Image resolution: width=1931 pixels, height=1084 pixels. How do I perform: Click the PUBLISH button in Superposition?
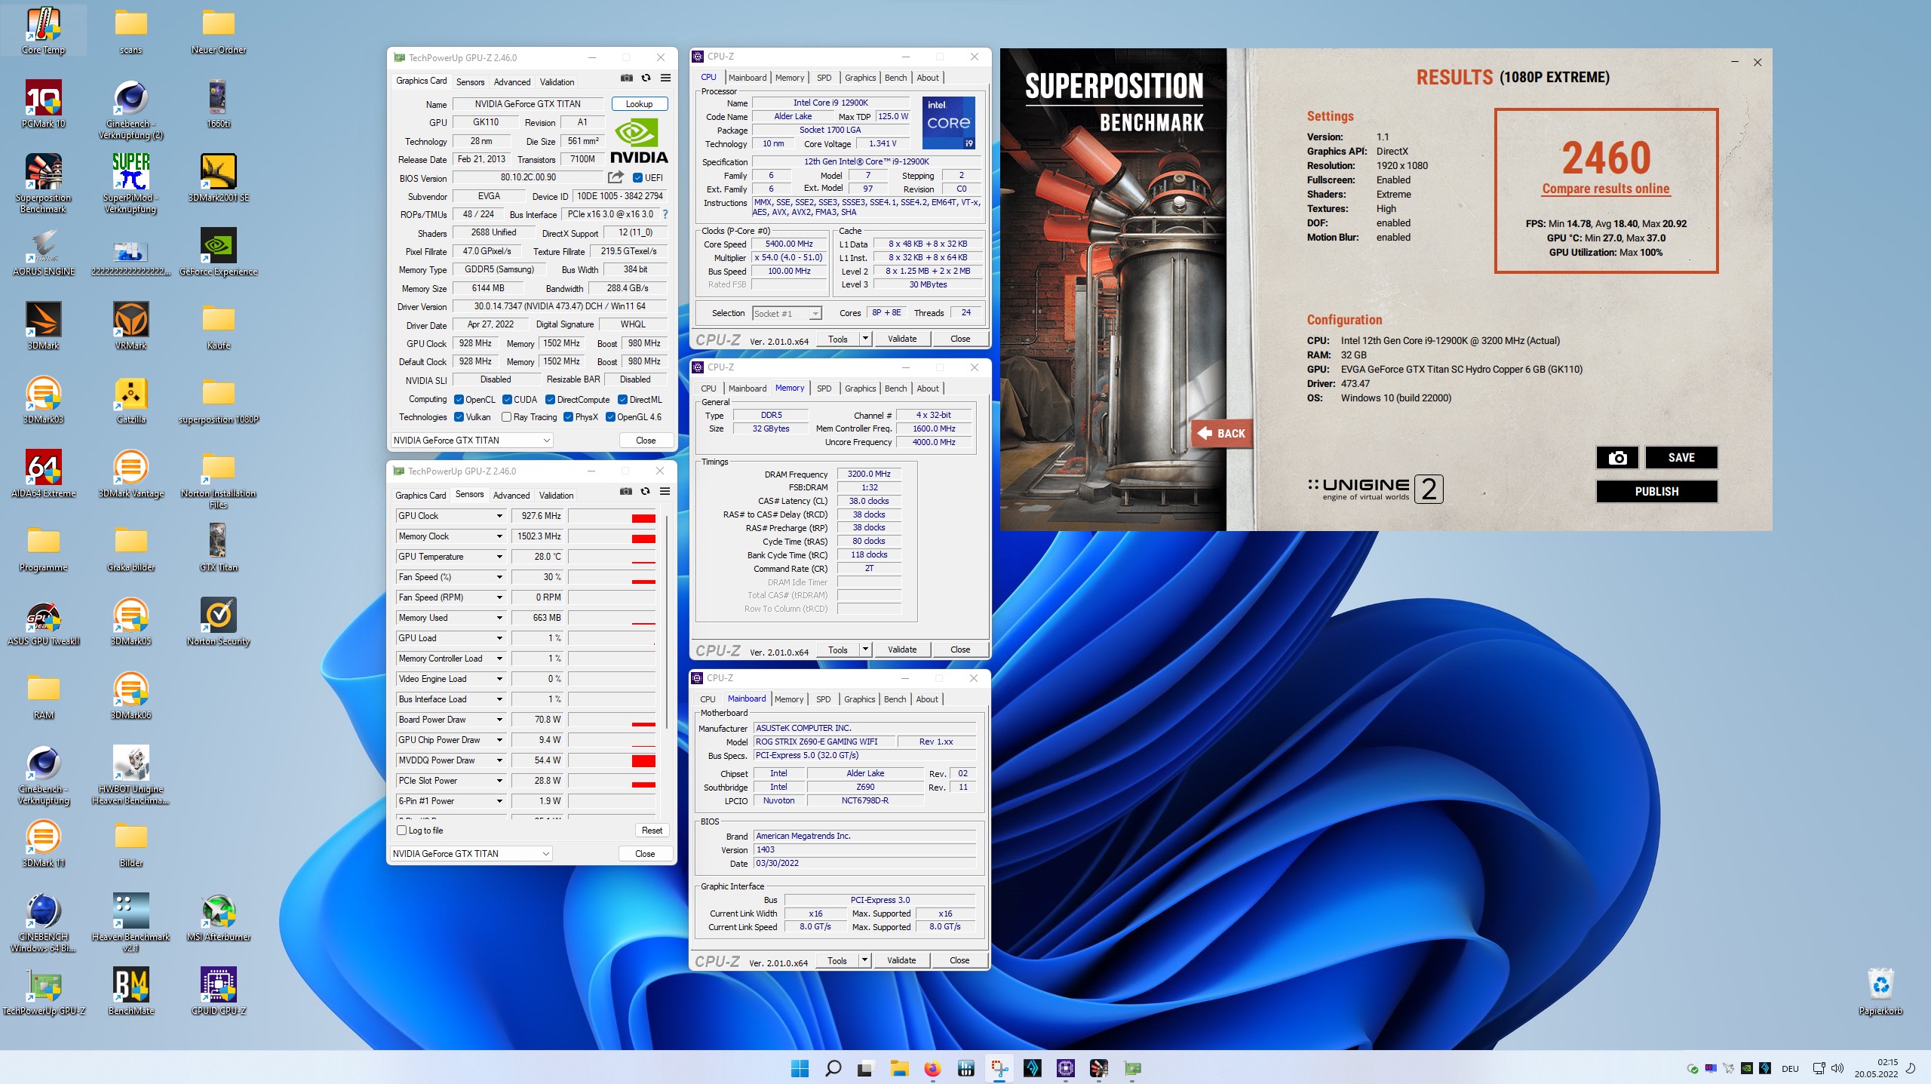pyautogui.click(x=1657, y=491)
